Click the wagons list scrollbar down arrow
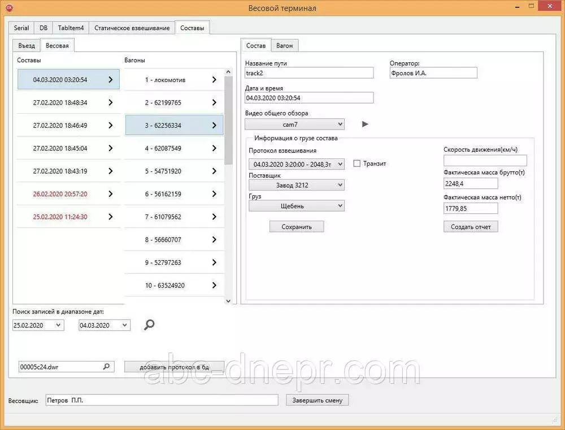Image resolution: width=565 pixels, height=430 pixels. [228, 301]
